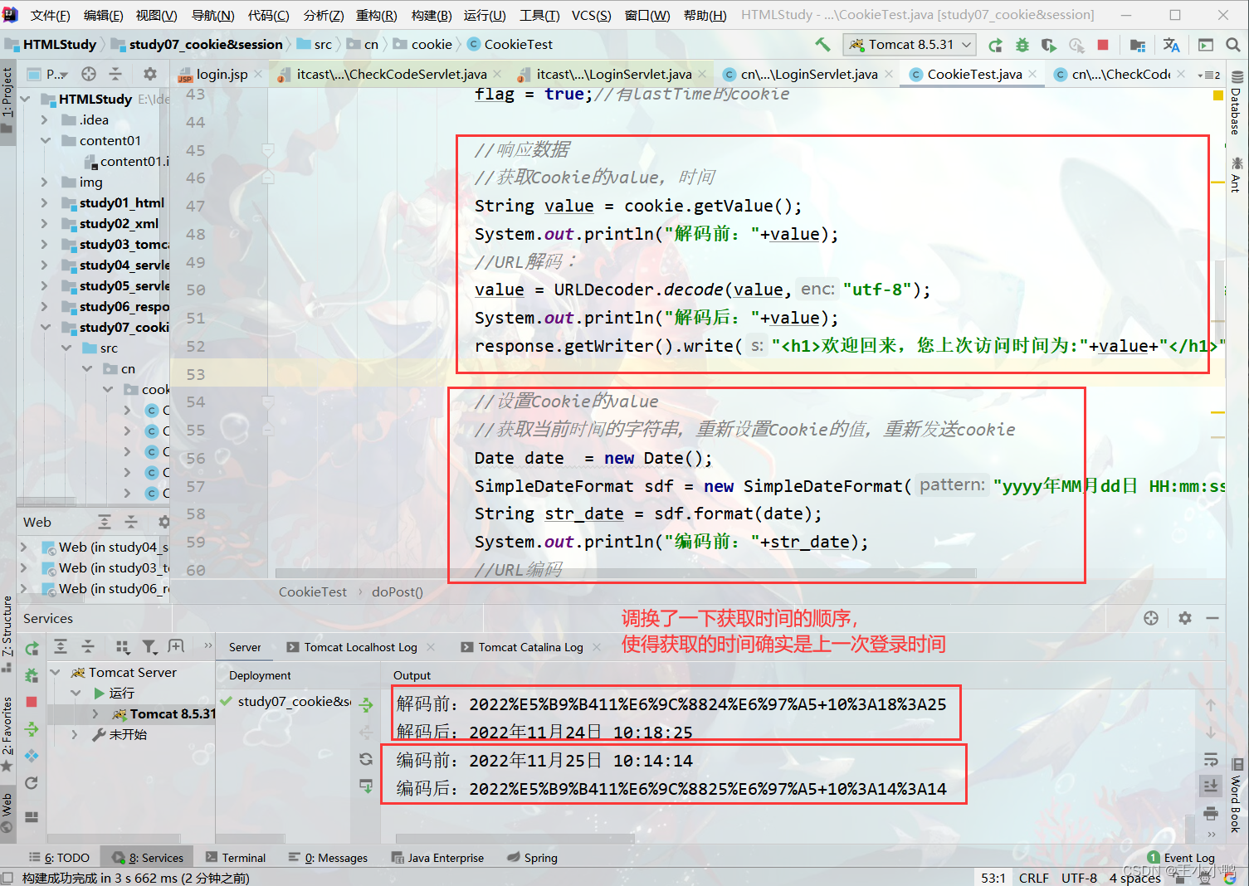The height and width of the screenshot is (886, 1249).
Task: Switch to itcast CheckCodeServlet.java tab
Action: click(x=392, y=74)
